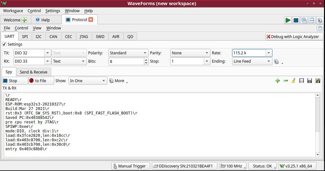The height and width of the screenshot is (171, 325).
Task: Click the green plus icon above the log
Action: (x=278, y=81)
